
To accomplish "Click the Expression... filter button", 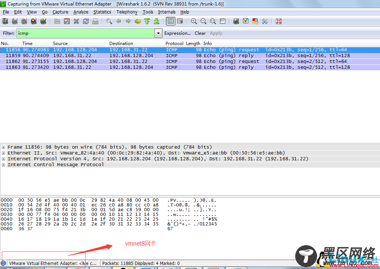I will pyautogui.click(x=178, y=33).
